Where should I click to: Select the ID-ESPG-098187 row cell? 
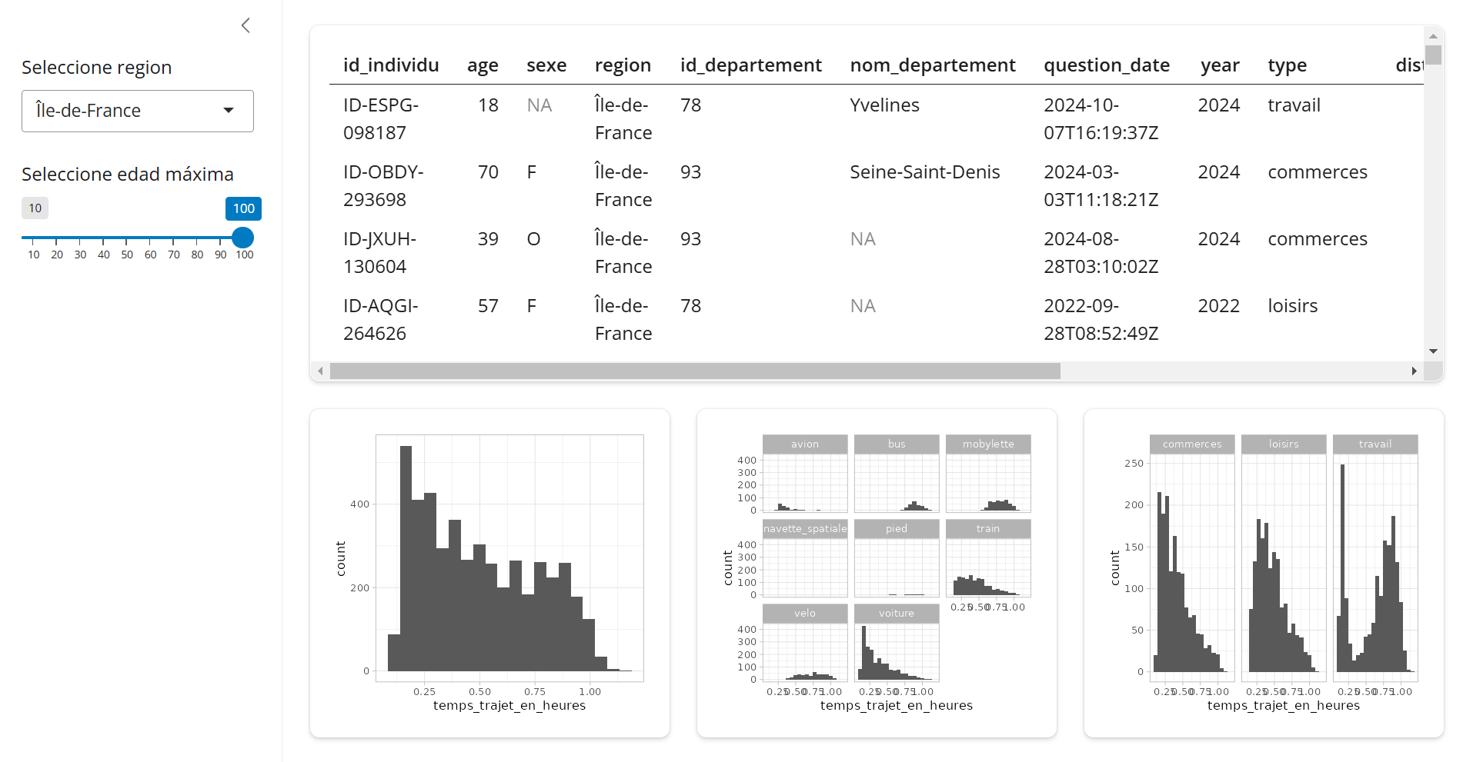381,119
